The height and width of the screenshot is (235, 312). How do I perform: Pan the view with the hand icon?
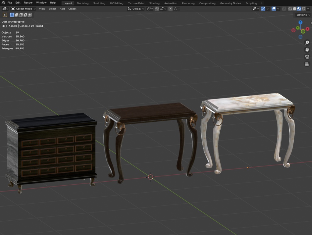[x=307, y=49]
